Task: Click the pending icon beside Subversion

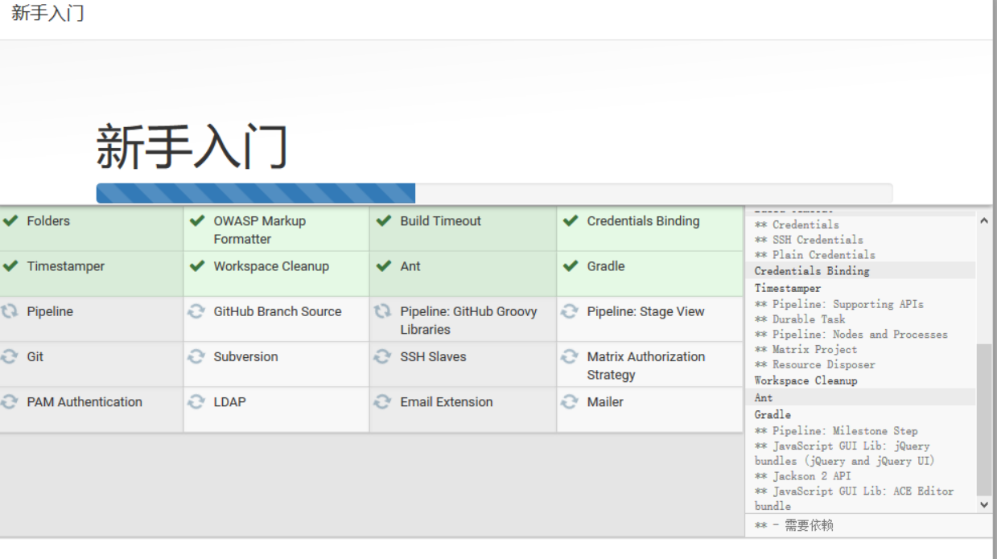Action: click(x=196, y=356)
